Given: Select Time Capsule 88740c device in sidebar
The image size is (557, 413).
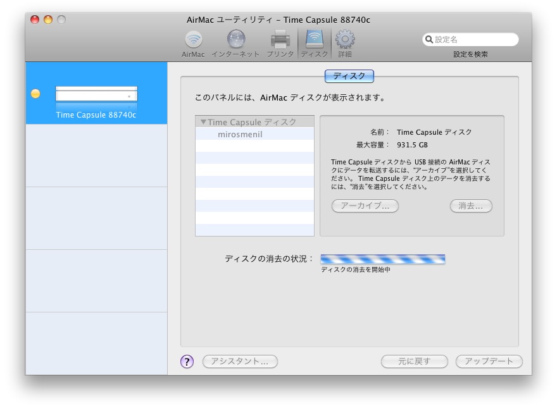Looking at the screenshot, I should [96, 94].
